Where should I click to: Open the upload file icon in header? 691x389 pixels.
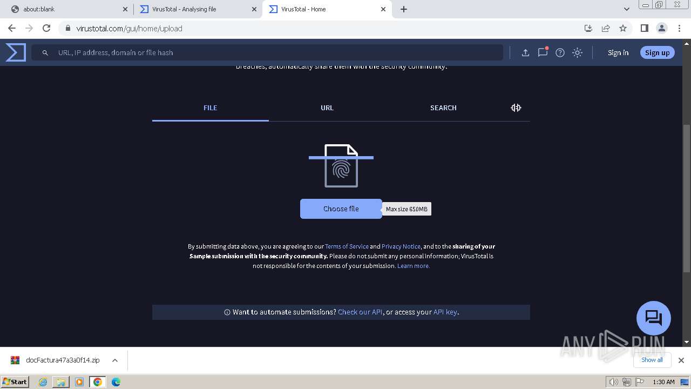point(525,52)
